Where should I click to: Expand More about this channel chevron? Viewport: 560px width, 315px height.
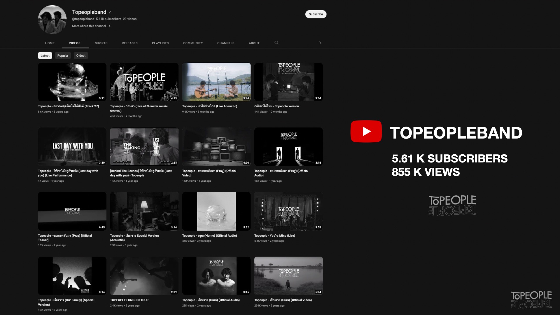[109, 26]
